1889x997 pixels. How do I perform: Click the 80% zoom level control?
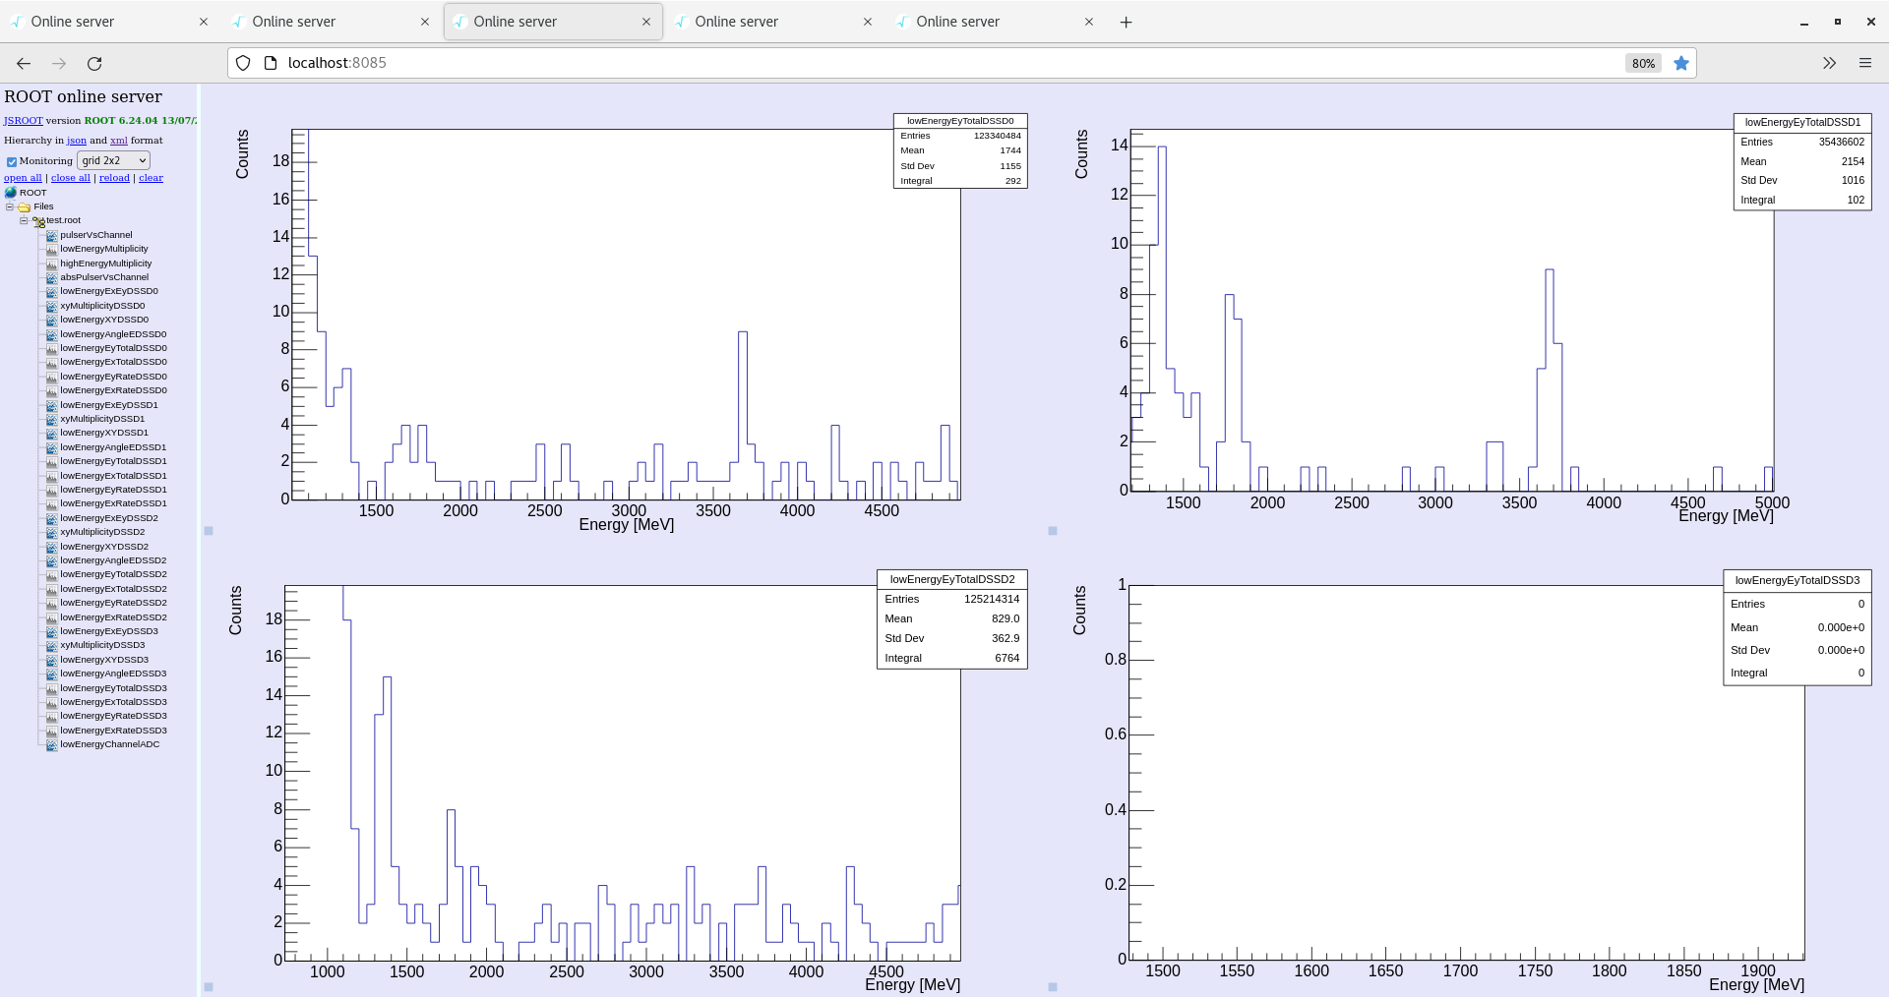click(x=1641, y=63)
